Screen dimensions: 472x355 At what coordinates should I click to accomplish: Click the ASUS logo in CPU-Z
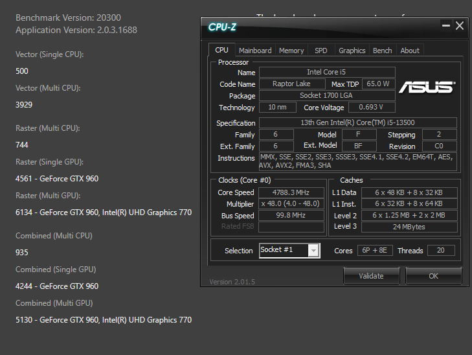click(x=427, y=87)
